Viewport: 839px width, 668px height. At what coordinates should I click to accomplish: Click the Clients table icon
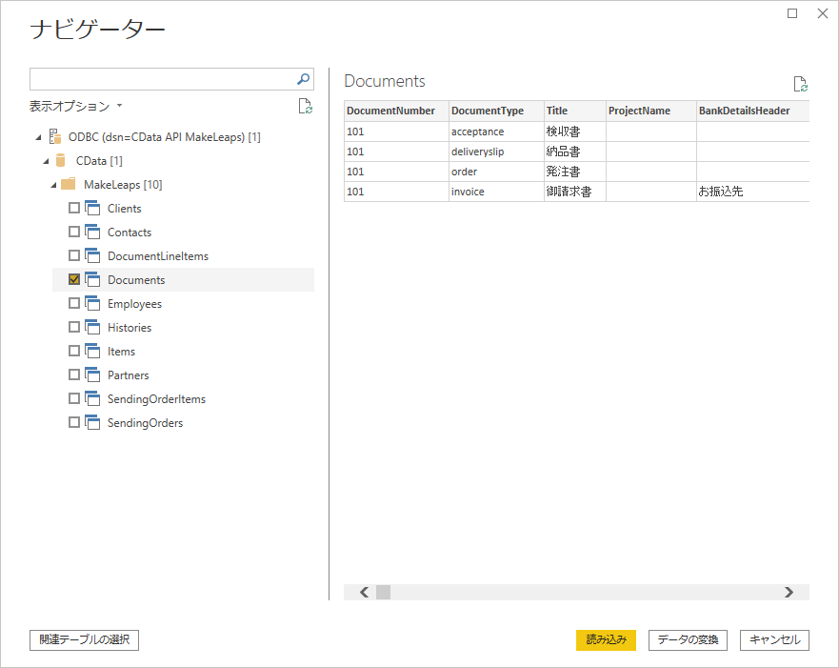coord(92,209)
